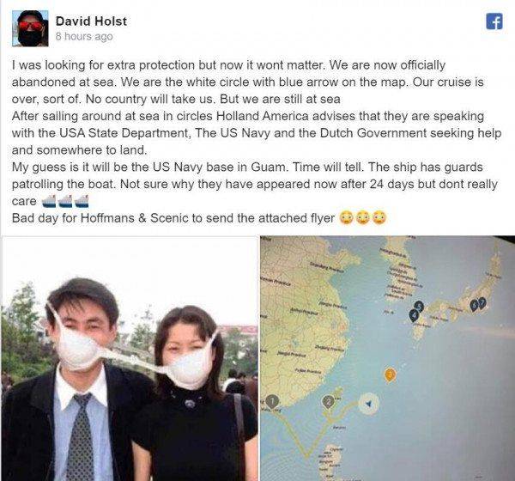This screenshot has width=515, height=481.
Task: Click the three ship emojis after 'care'
Action: pos(66,201)
